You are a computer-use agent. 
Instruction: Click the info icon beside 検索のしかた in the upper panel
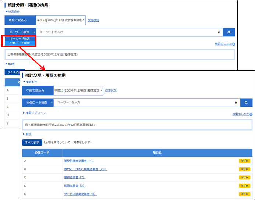point(234,44)
